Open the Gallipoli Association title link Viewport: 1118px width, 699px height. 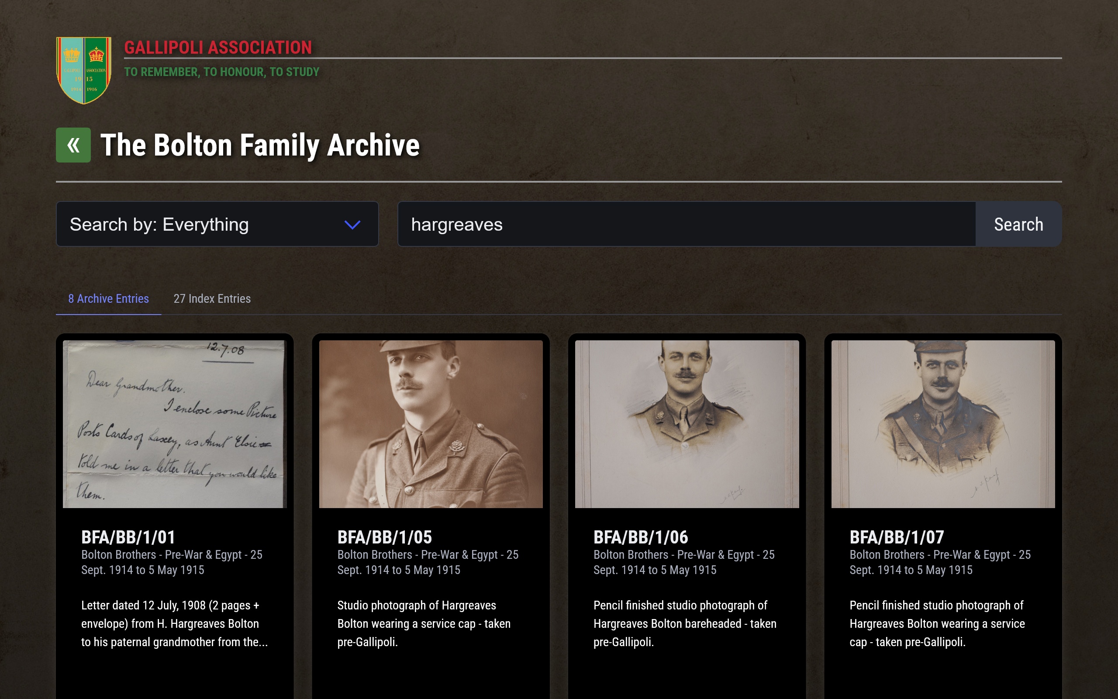[x=218, y=48]
